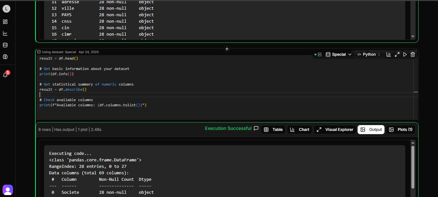This screenshot has height=197, width=438.
Task: Open the dashboard grid icon in sidebar
Action: [5, 22]
